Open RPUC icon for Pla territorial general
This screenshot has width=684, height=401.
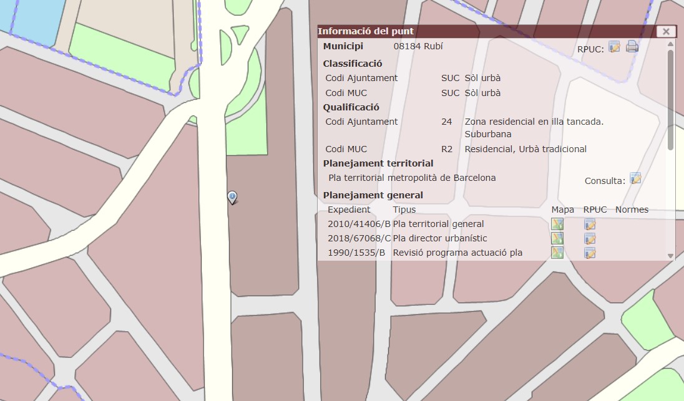[590, 224]
